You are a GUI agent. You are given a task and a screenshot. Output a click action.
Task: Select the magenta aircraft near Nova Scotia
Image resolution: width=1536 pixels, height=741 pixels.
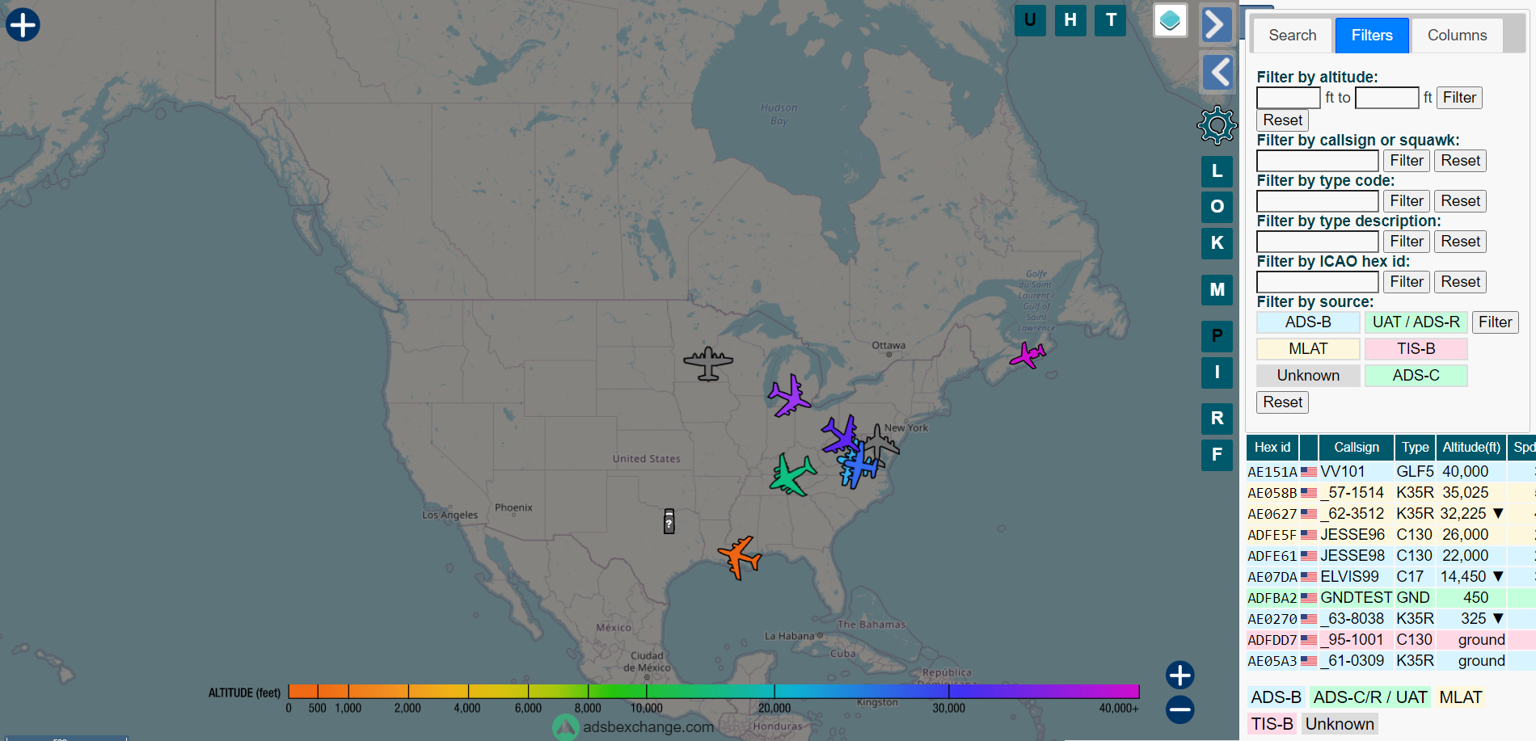tap(1028, 355)
